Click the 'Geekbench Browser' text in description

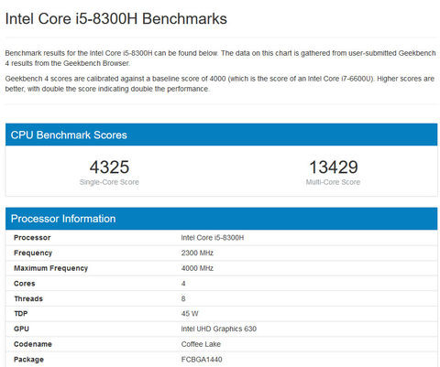[96, 63]
